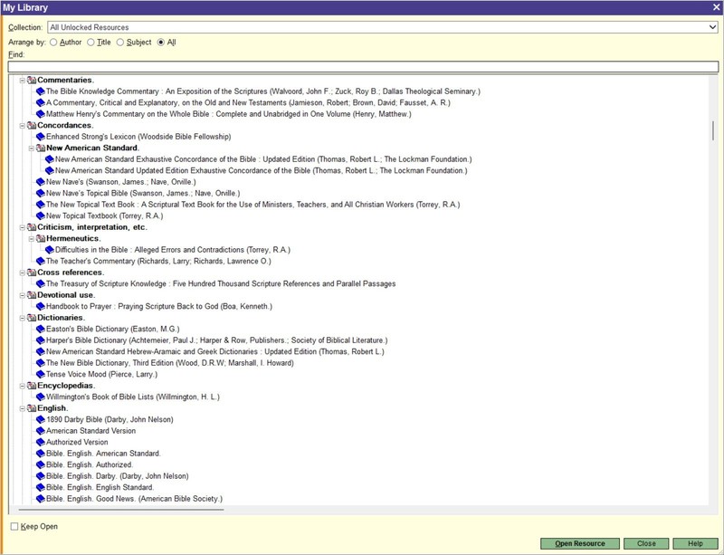Click category icon beside Encyclopedias
724x555 pixels.
32,386
